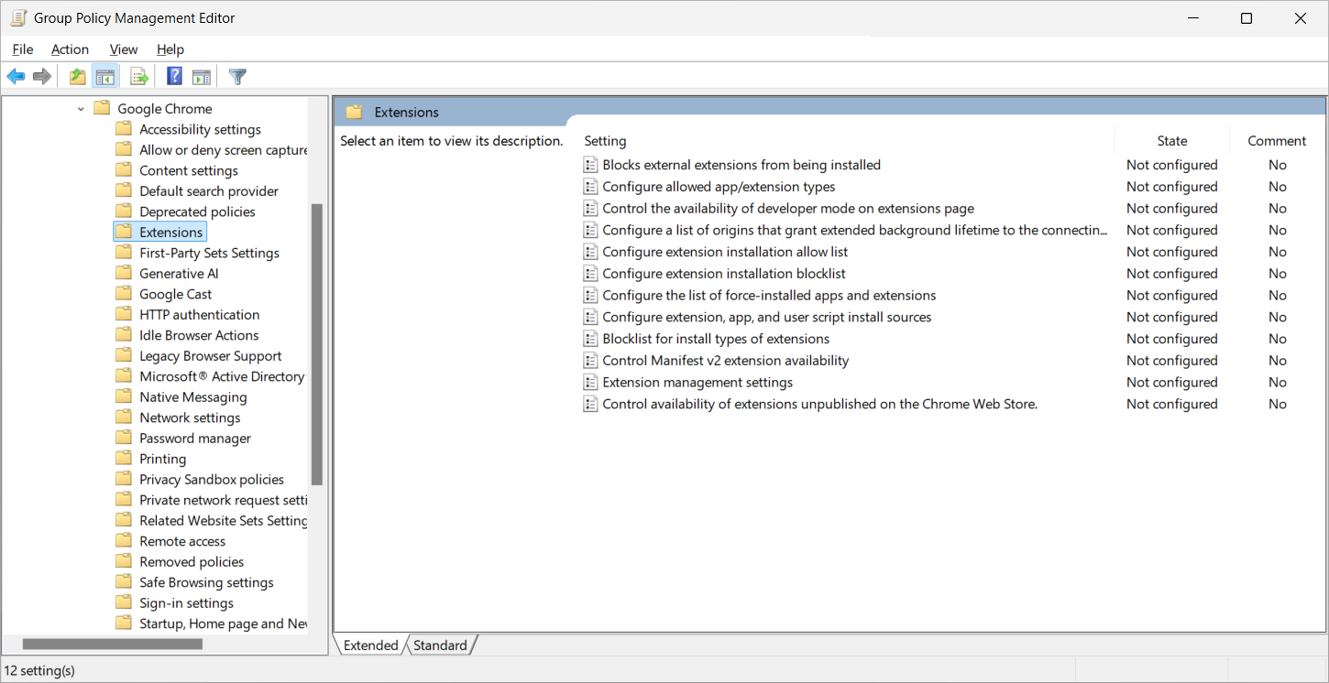Click the folder icon beside Password manager
This screenshot has width=1329, height=683.
(x=124, y=439)
